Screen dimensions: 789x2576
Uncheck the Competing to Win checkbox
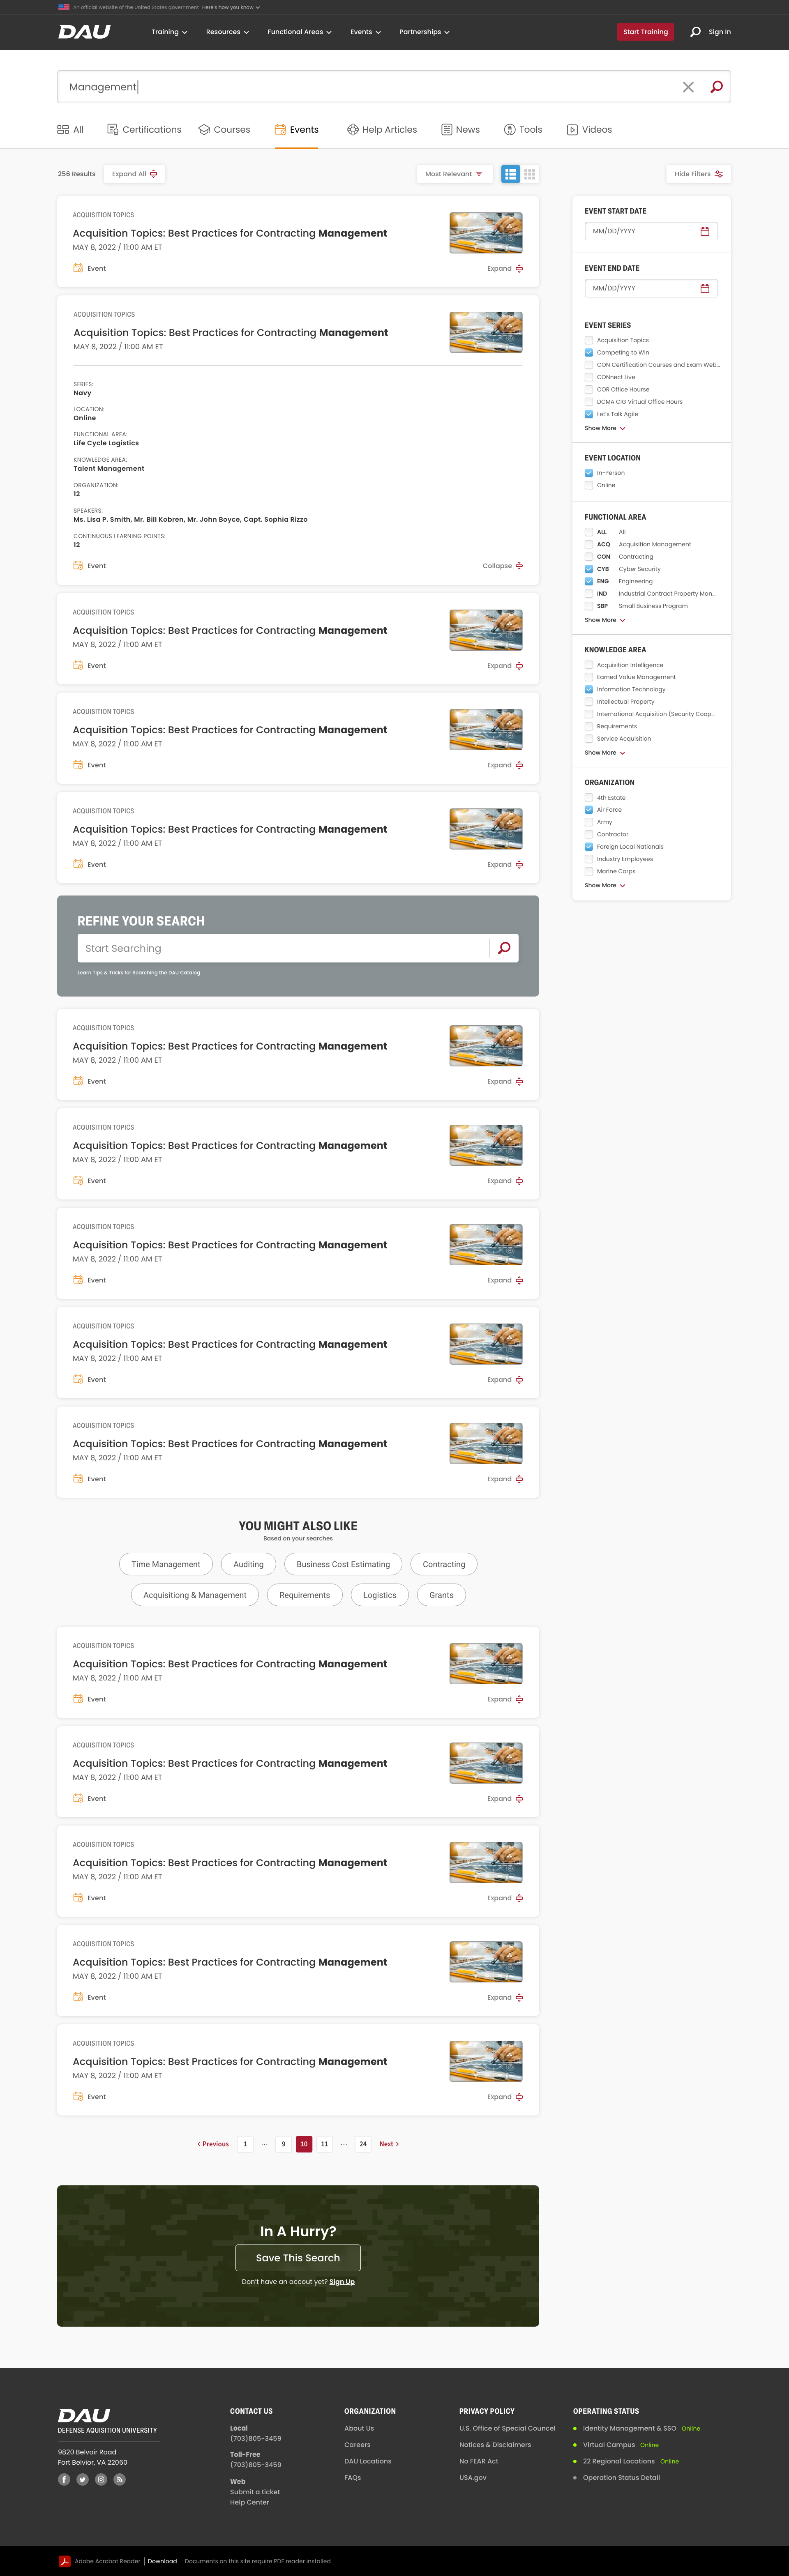589,352
